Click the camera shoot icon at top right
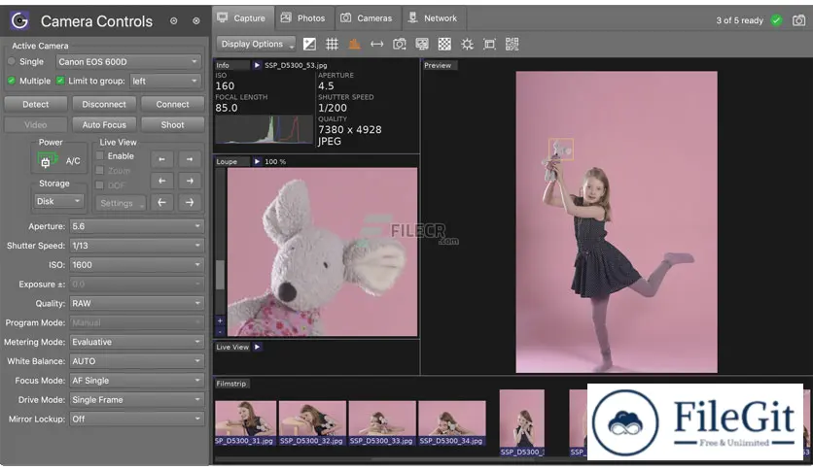The height and width of the screenshot is (470, 813). (x=799, y=20)
